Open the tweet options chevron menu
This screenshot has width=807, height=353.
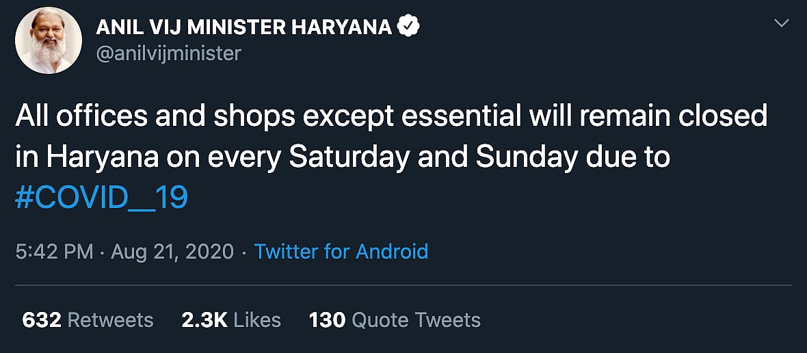click(781, 24)
